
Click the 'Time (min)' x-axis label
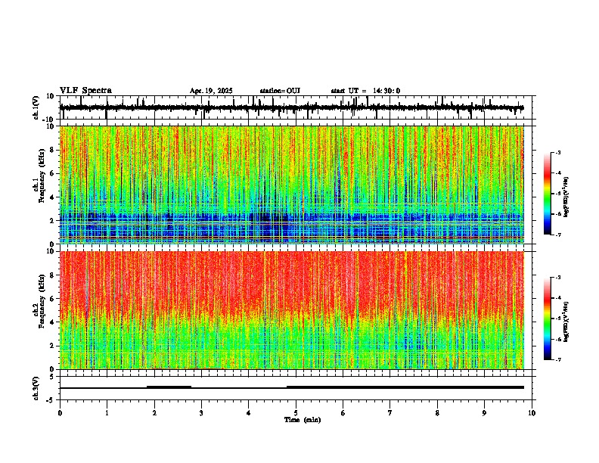(303, 420)
